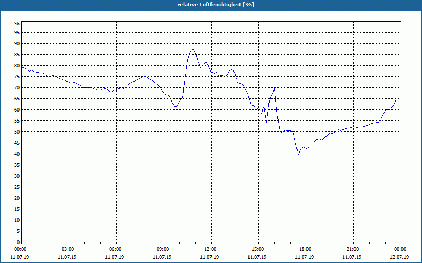Image resolution: width=422 pixels, height=263 pixels.
Task: Click the 11.07.19 date under 03:00
Action: (x=67, y=257)
